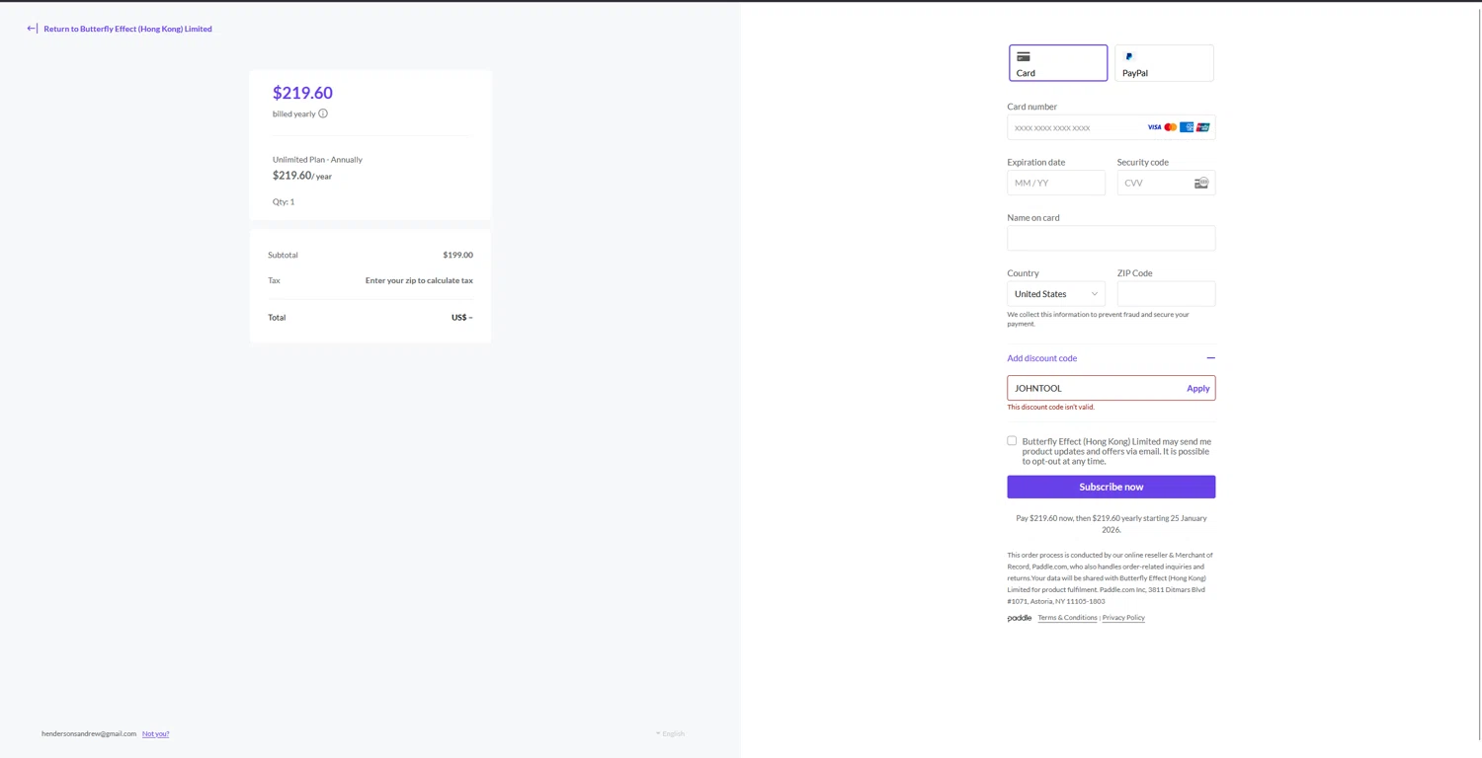Open the Terms & Conditions link

click(x=1067, y=618)
